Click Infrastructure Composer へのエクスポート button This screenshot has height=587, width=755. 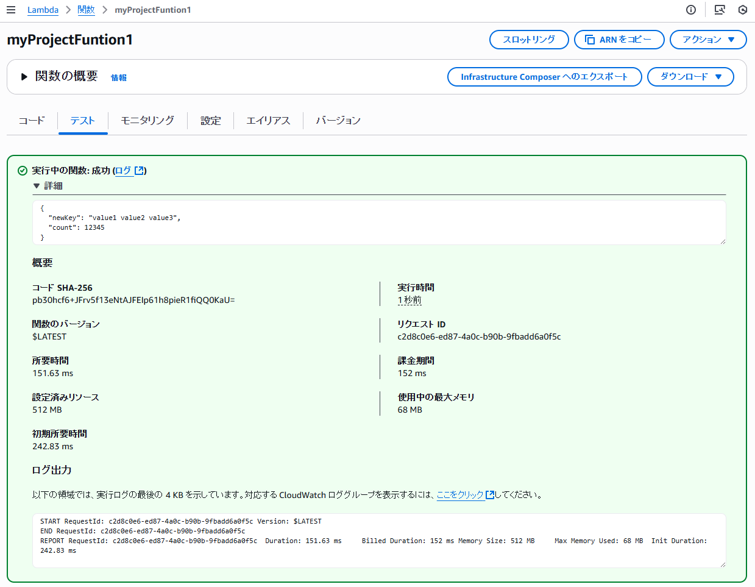coord(545,77)
